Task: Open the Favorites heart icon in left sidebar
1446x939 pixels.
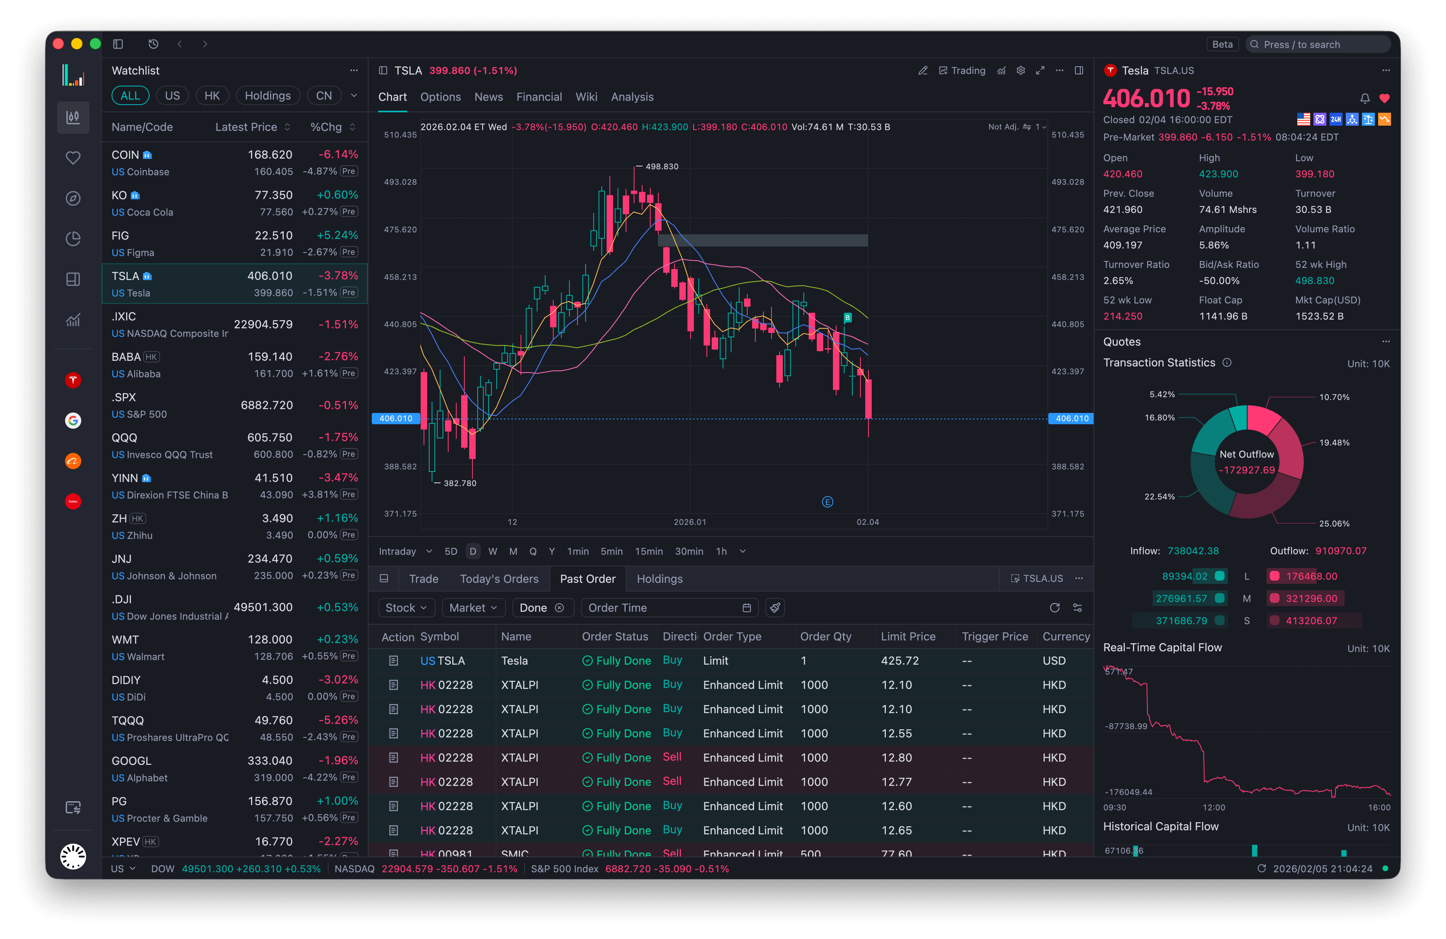Action: pos(73,157)
